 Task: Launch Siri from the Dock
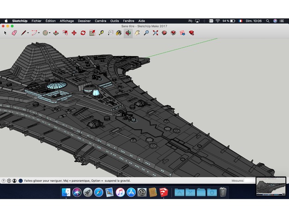click(77, 192)
